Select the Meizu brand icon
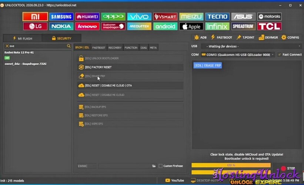 click(x=191, y=17)
